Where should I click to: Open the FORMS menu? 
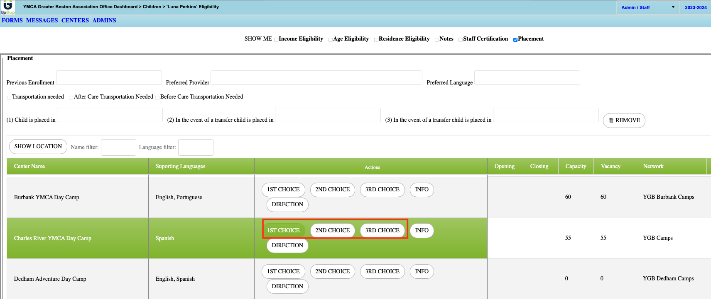tap(12, 20)
